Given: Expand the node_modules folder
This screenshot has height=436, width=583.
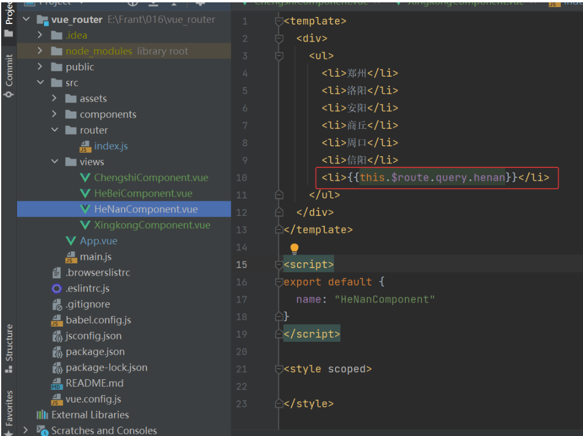Looking at the screenshot, I should coord(40,50).
